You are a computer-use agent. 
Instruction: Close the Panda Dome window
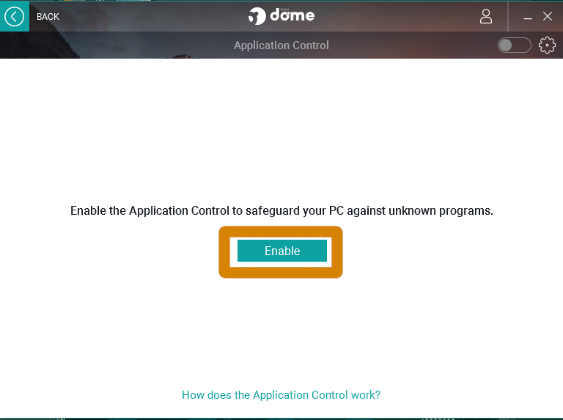547,17
